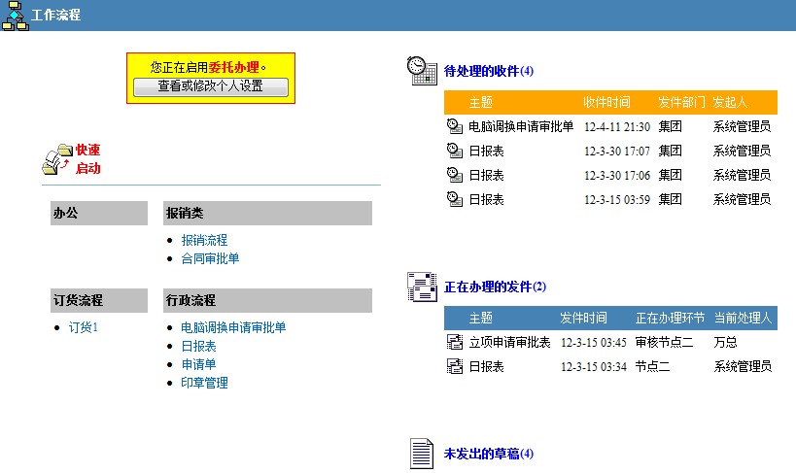
Task: Open 印章管理 under 行政流程
Action: 204,383
